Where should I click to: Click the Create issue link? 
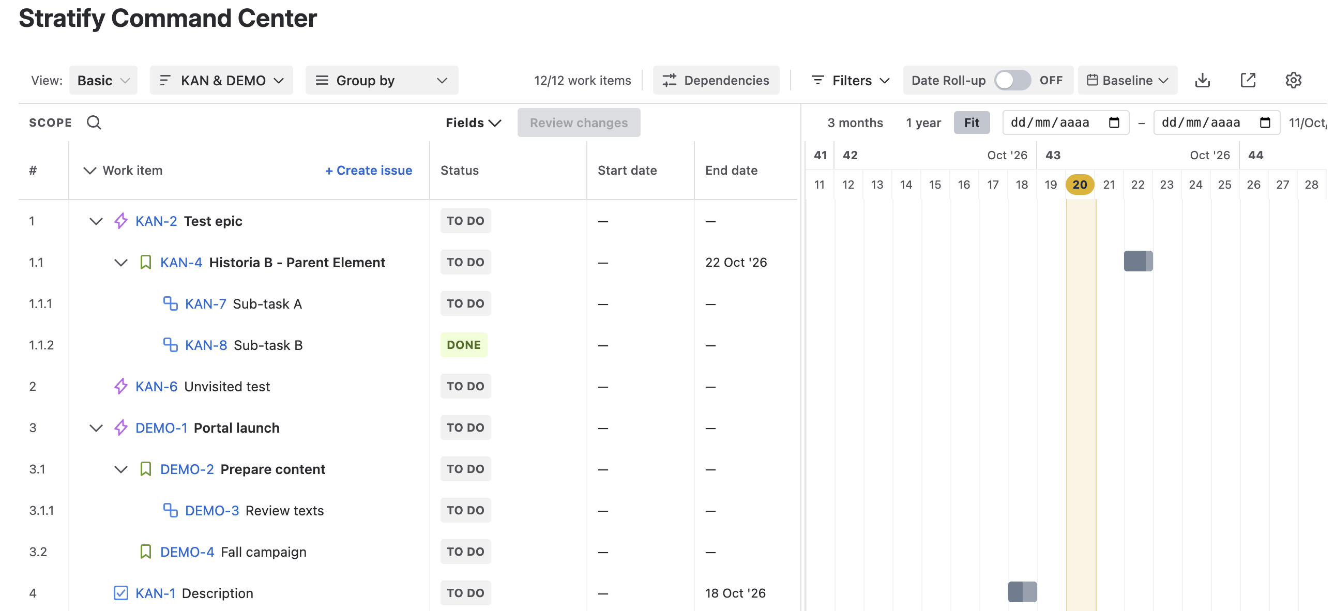click(369, 171)
